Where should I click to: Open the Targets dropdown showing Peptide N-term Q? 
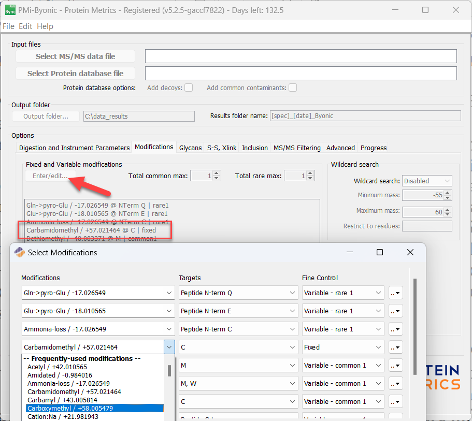click(238, 293)
